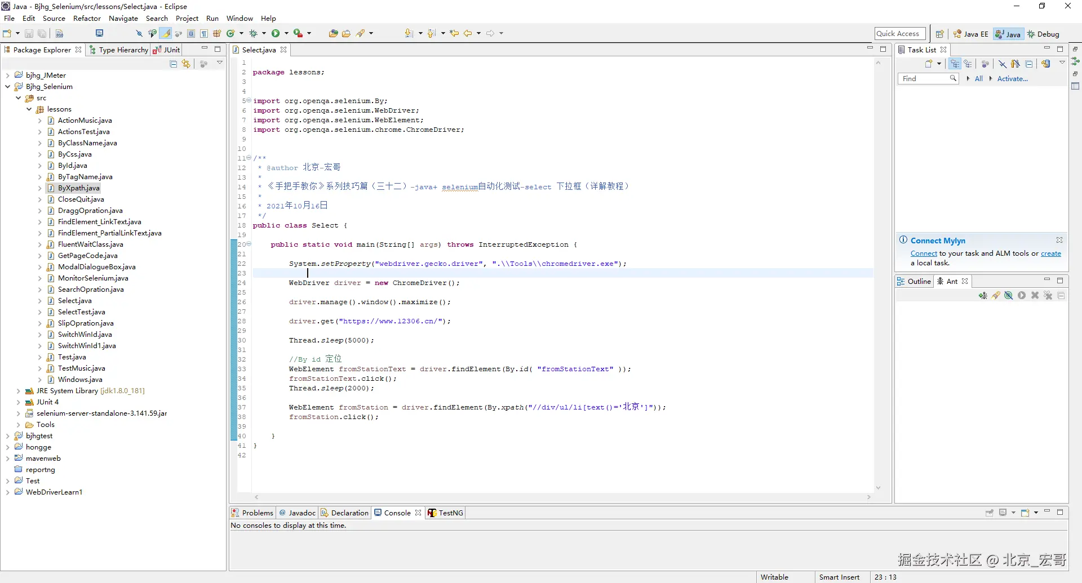
Task: Click the Activate... link in Task List
Action: 1012,79
